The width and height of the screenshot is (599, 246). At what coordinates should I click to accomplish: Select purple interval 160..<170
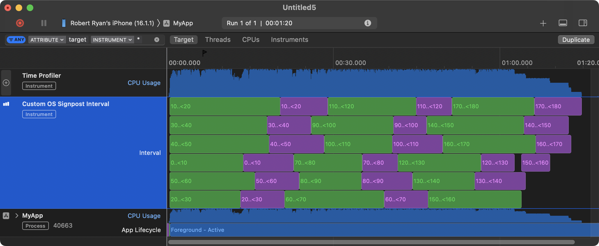(x=553, y=144)
